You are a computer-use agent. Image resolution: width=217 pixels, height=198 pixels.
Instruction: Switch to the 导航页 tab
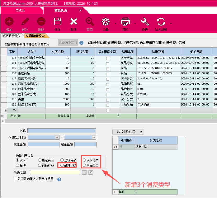pos(20,10)
